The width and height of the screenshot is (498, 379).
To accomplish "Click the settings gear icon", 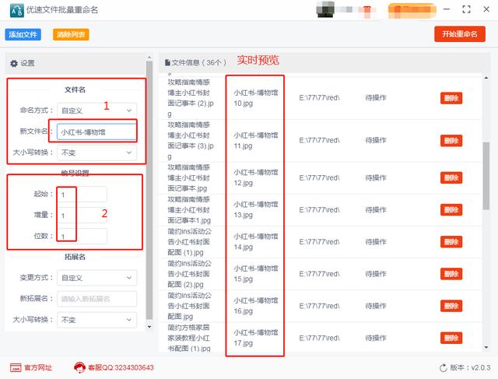I will tap(14, 64).
